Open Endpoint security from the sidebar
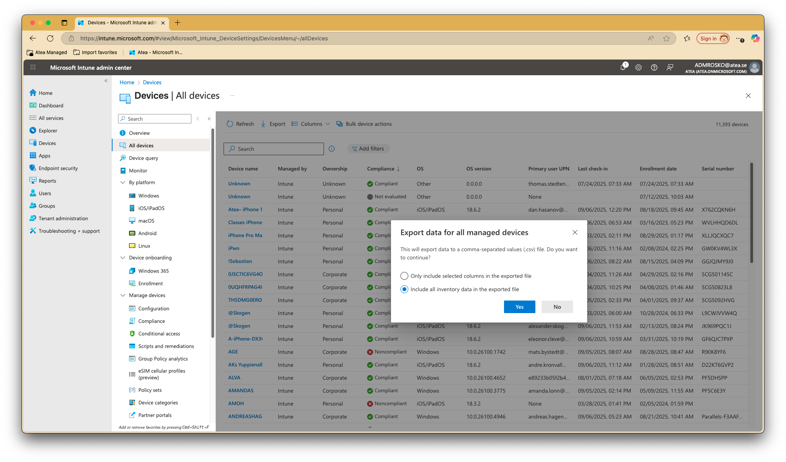The height and width of the screenshot is (462, 786). tap(58, 168)
